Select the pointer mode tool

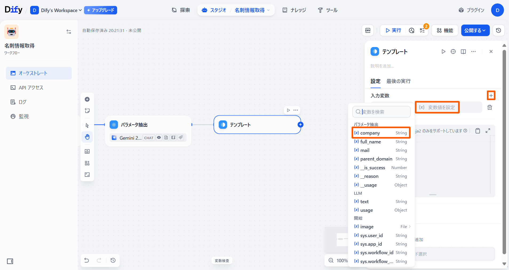tap(87, 125)
